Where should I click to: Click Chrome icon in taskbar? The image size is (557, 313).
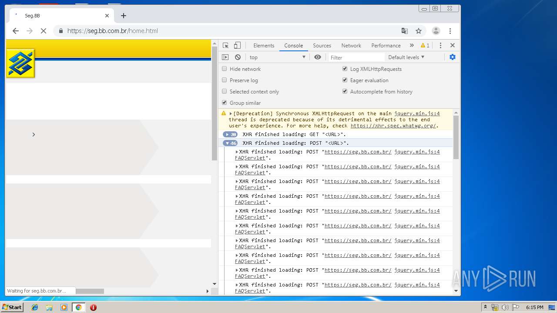pyautogui.click(x=78, y=307)
